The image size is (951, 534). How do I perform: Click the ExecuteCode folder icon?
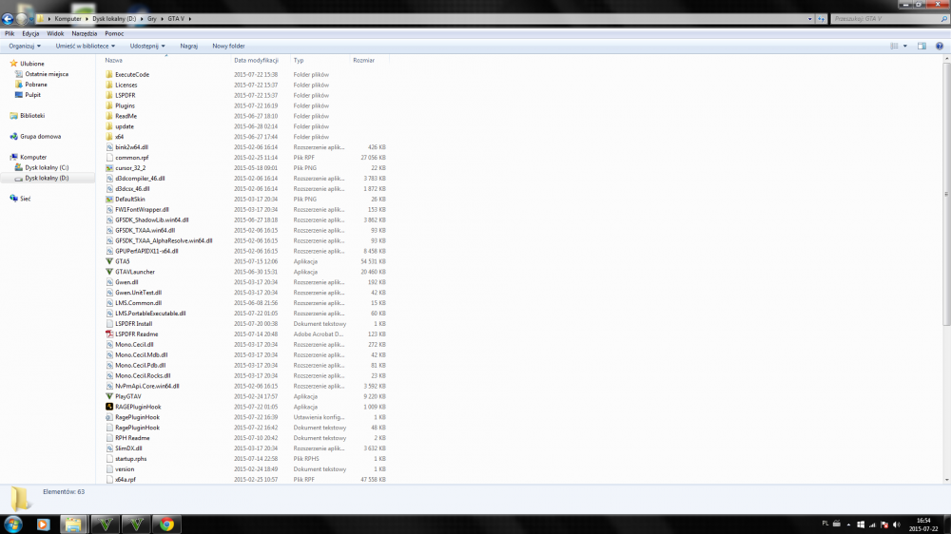click(x=109, y=74)
